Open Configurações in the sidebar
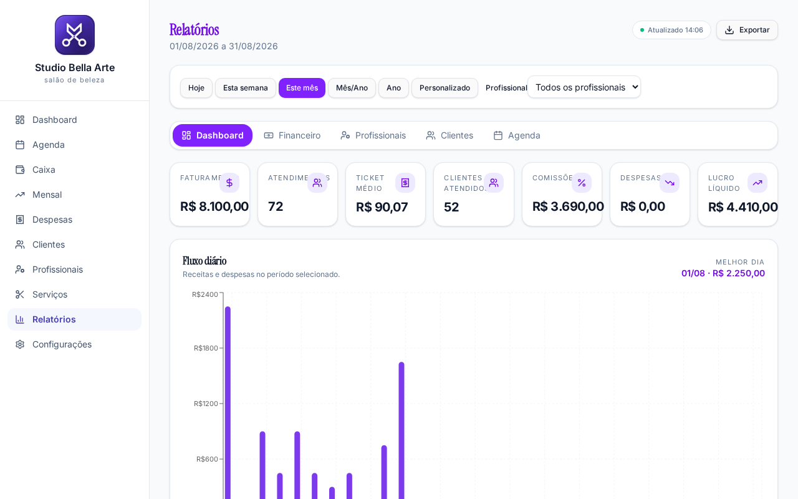 pos(75,344)
